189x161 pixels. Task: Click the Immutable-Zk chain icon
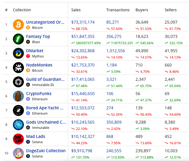point(28,85)
